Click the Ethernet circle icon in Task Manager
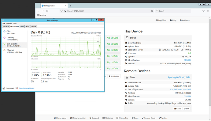This screenshot has width=211, height=121. click(4, 50)
